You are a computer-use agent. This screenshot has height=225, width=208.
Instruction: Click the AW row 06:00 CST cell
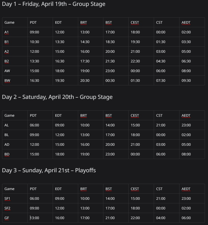pyautogui.click(x=167, y=71)
